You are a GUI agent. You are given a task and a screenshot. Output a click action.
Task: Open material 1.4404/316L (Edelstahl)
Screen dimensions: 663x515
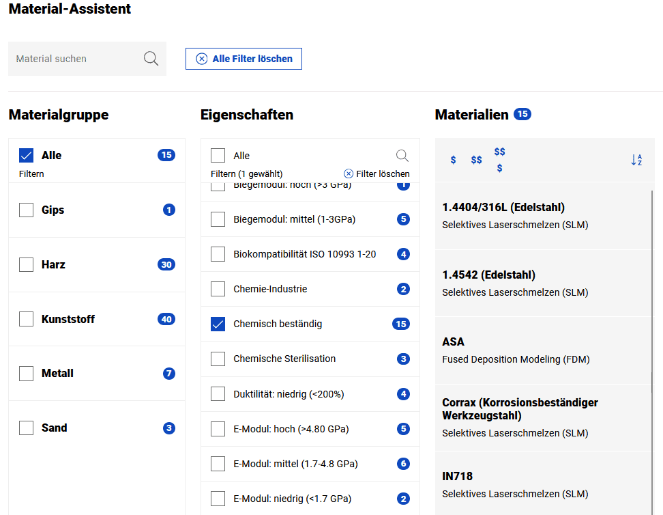pyautogui.click(x=543, y=216)
